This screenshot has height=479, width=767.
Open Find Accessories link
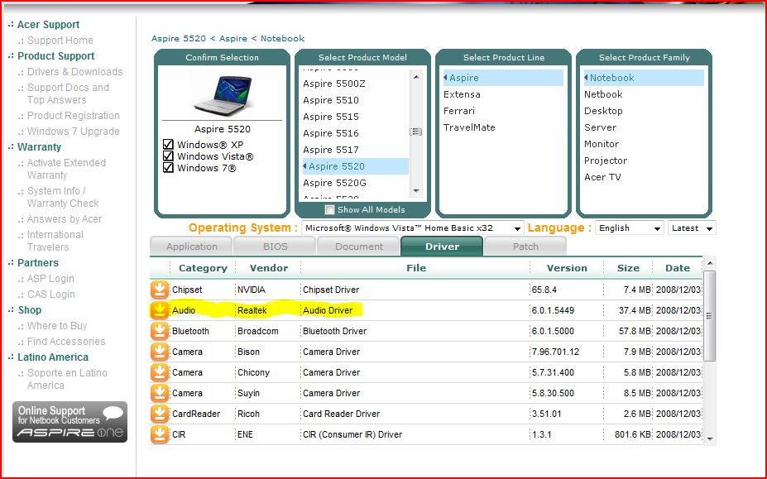[x=66, y=341]
